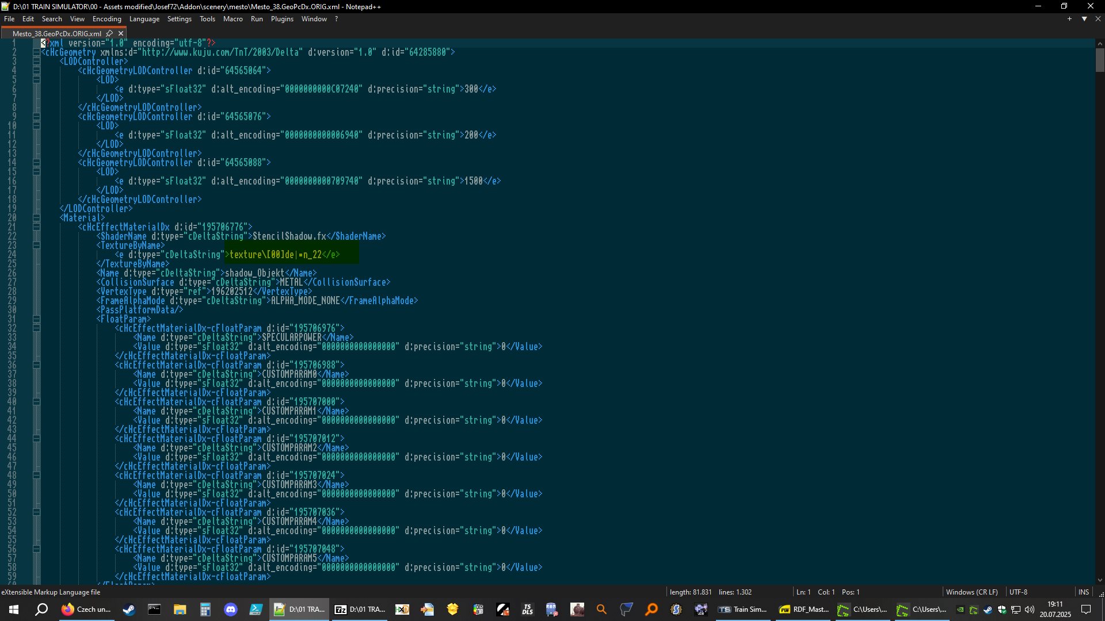Pin the Mesto_38.GeoPcDx.ORIG.xml tab

(x=109, y=33)
